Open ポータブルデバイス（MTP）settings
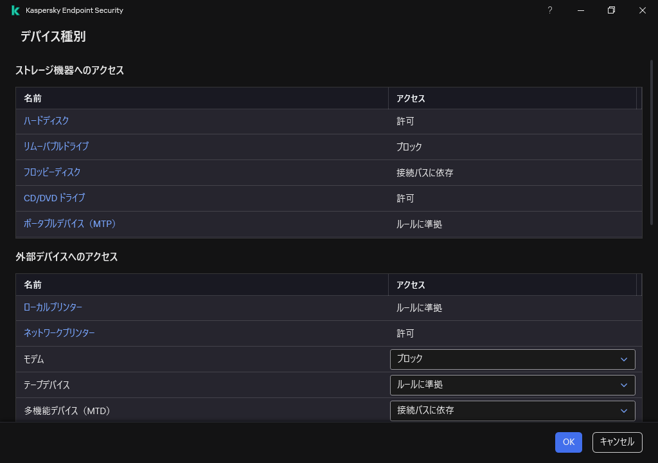658x463 pixels. (x=70, y=224)
